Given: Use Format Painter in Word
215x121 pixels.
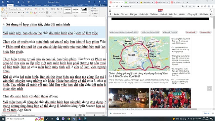Looking at the screenshot, I should click(7, 13).
